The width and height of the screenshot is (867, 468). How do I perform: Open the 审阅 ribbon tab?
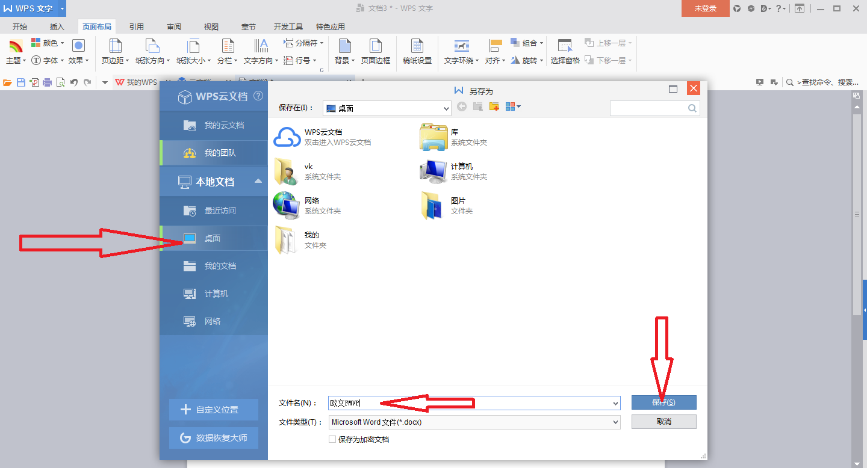[174, 26]
